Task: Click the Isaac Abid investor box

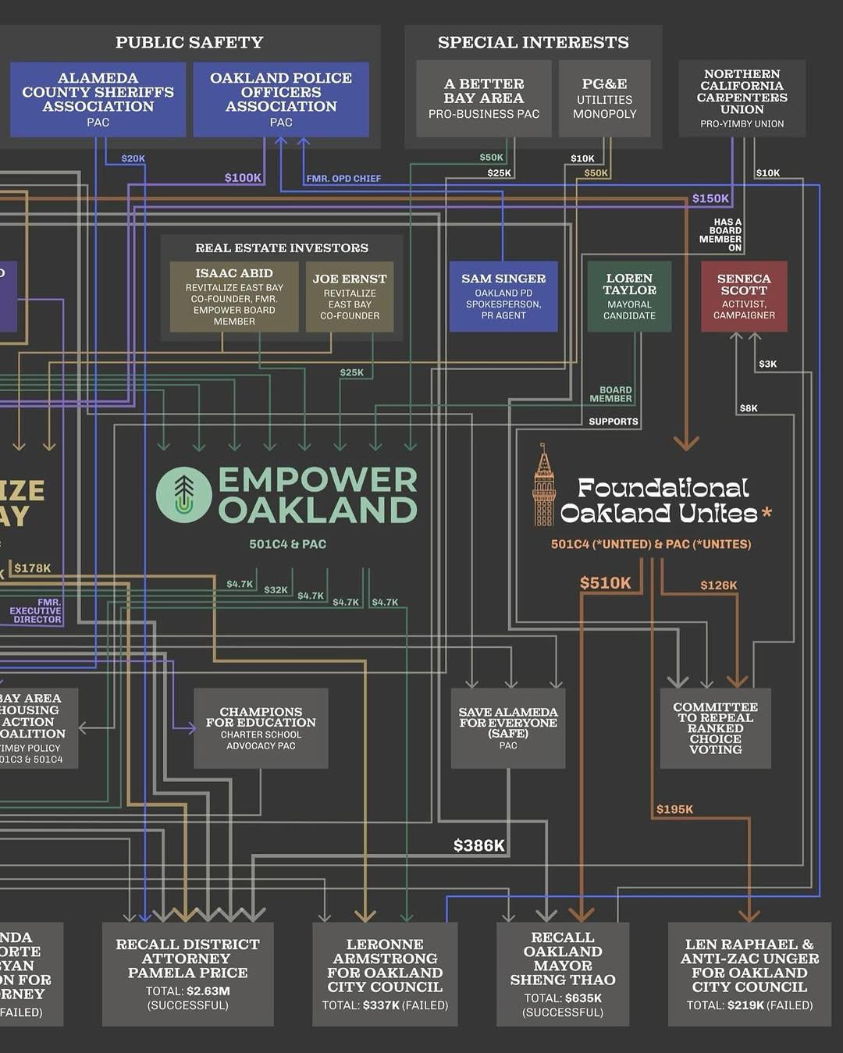Action: point(234,297)
